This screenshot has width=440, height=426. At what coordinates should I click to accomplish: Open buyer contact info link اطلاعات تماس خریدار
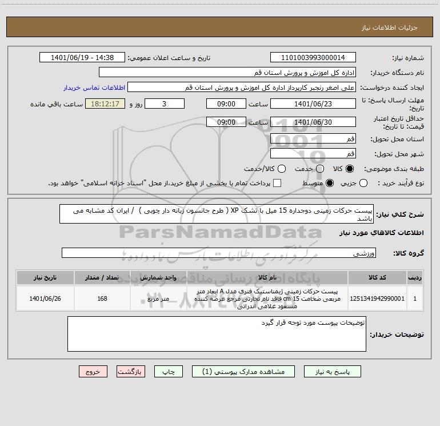point(94,87)
